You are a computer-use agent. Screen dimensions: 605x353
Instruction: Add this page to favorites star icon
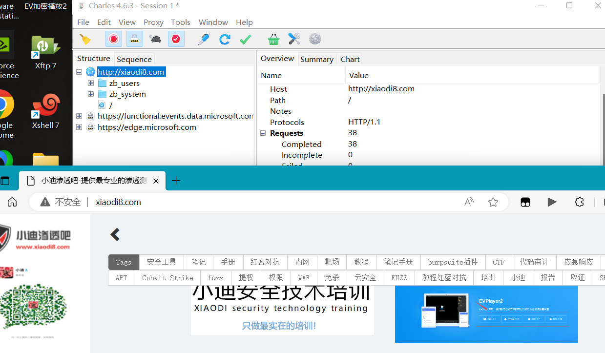click(x=493, y=202)
